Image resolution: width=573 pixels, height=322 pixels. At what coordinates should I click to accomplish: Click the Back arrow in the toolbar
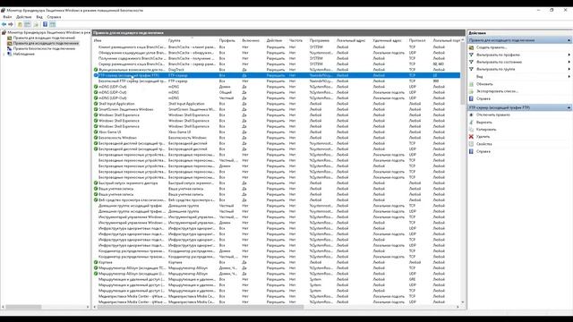tap(4, 24)
